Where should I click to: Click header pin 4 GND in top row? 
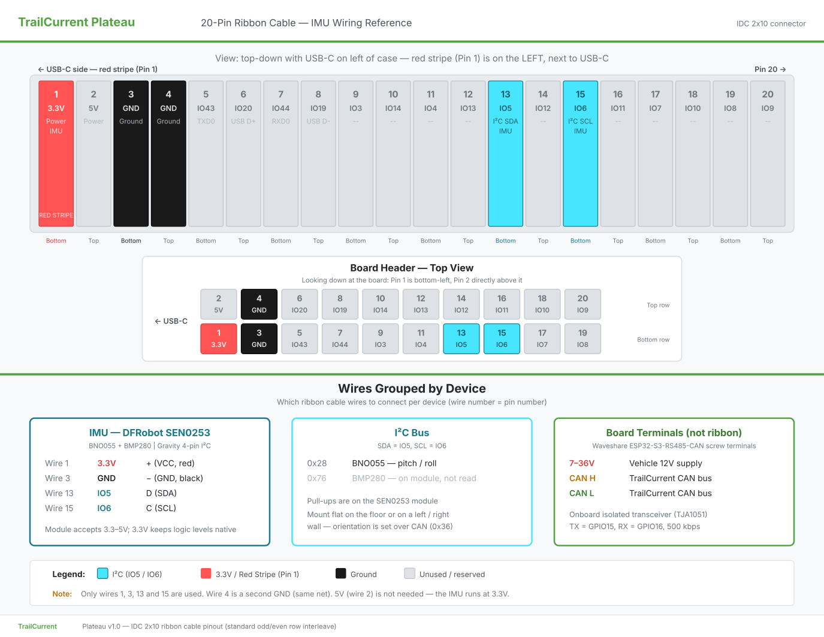point(259,304)
